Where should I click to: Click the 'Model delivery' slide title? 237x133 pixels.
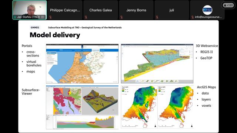[55, 35]
